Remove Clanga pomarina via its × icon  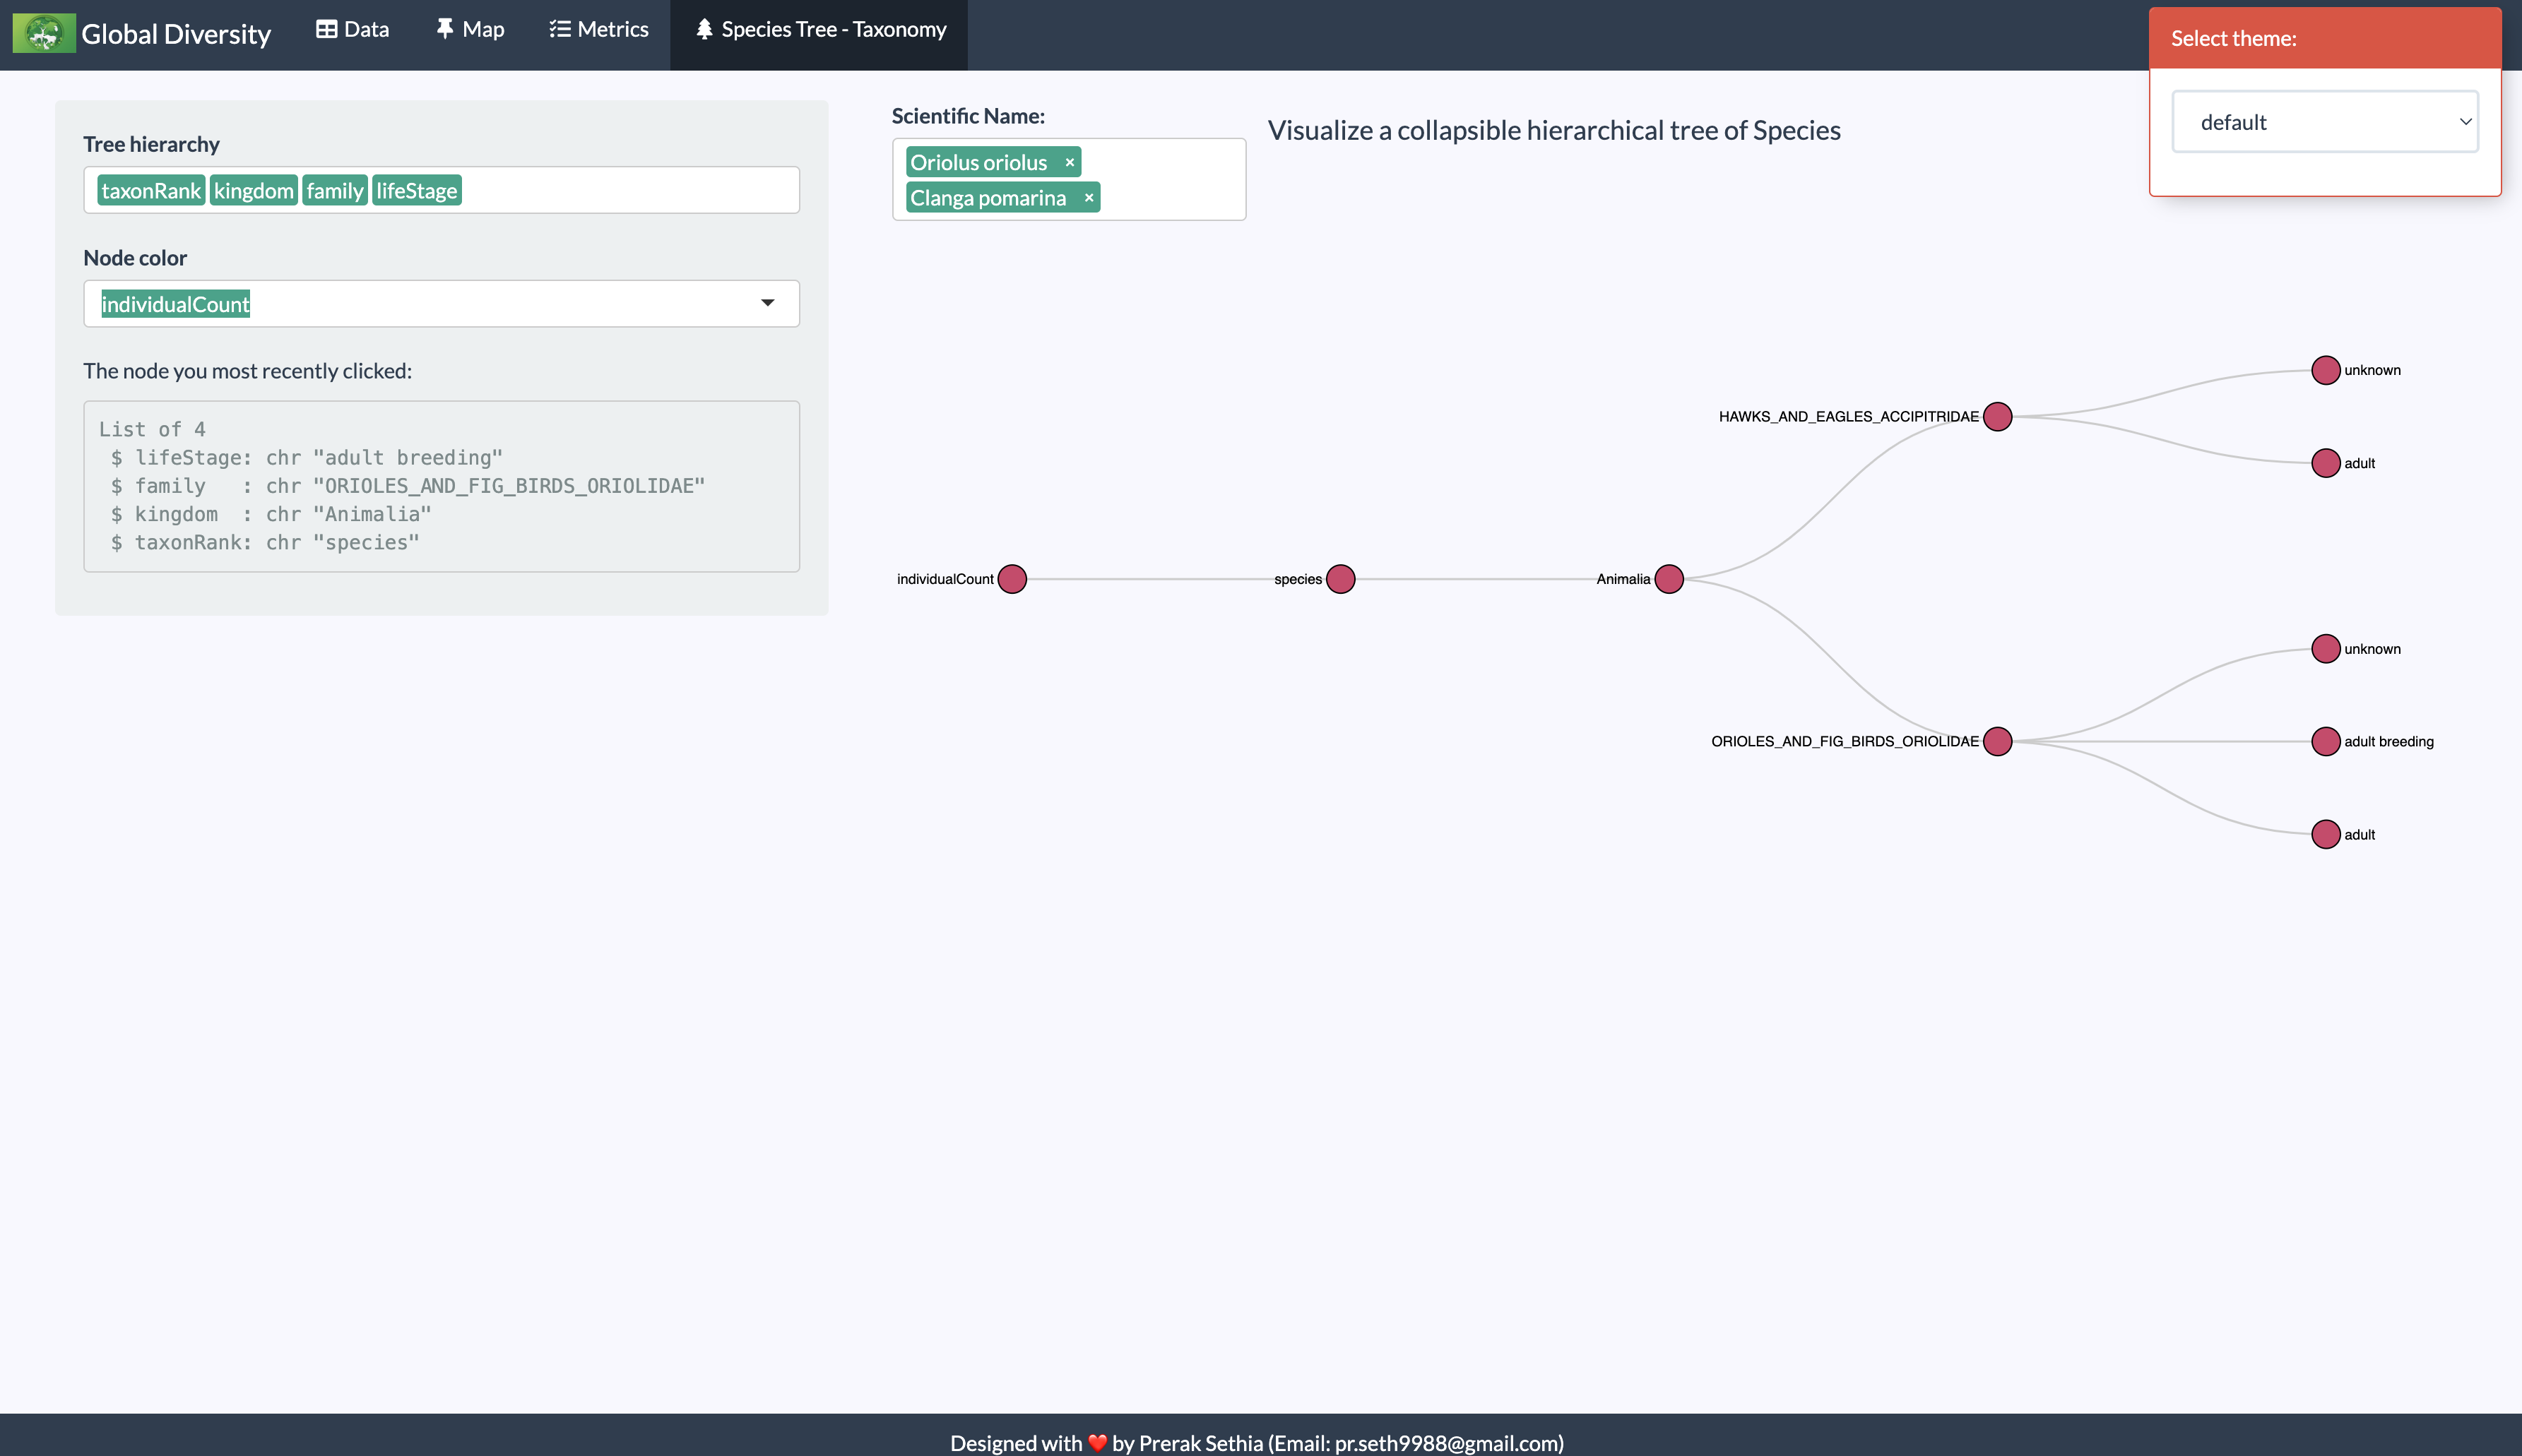pos(1089,197)
